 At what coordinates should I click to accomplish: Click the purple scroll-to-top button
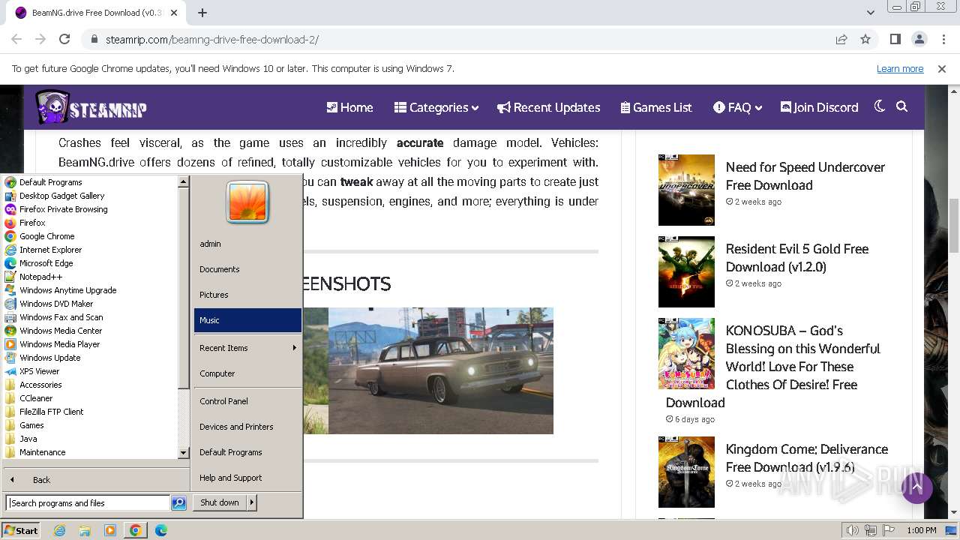pos(916,488)
